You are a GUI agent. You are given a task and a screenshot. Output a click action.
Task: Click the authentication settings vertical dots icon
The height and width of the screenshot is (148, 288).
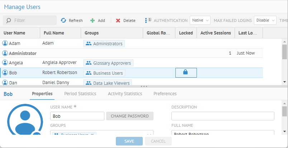click(x=146, y=20)
